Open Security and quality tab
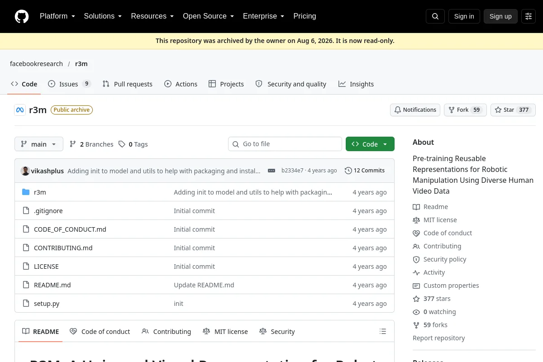This screenshot has width=543, height=362. (x=291, y=84)
